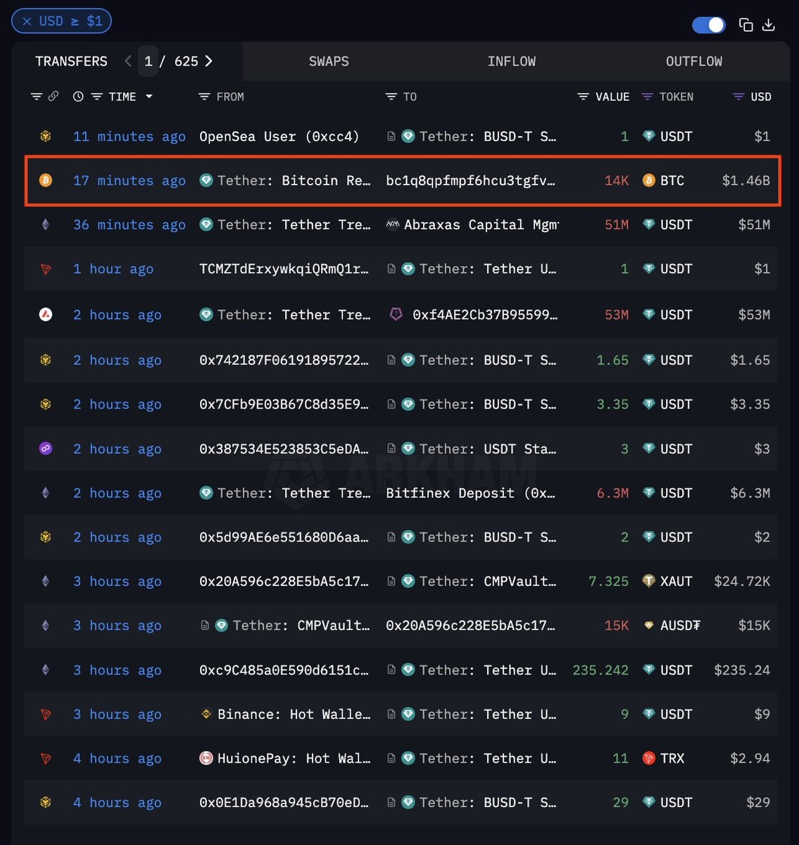Click the chain link filter icon

[x=53, y=96]
